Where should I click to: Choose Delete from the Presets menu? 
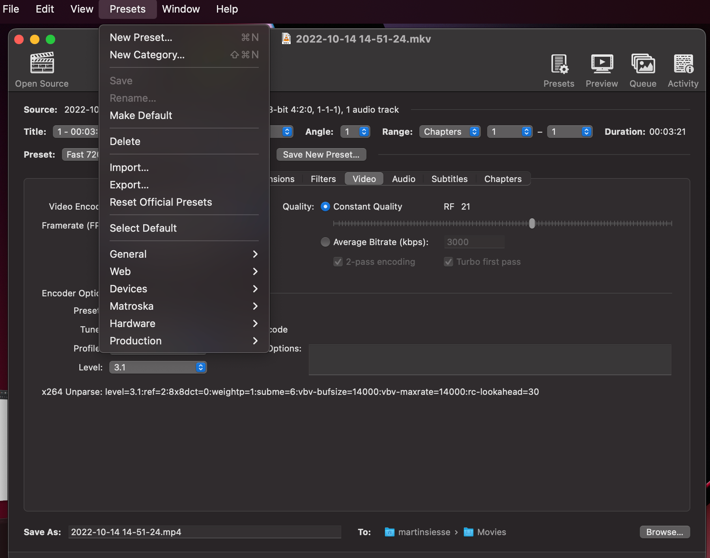pos(184,141)
